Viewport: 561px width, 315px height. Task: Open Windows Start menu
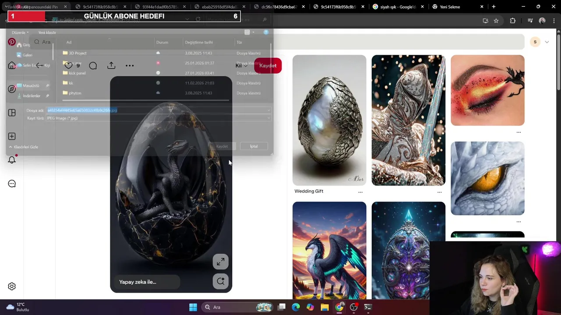click(x=193, y=307)
